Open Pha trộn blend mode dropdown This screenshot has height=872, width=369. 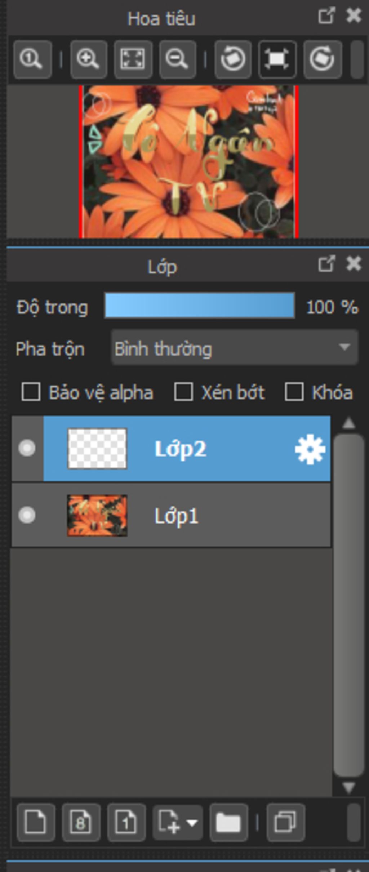point(235,348)
